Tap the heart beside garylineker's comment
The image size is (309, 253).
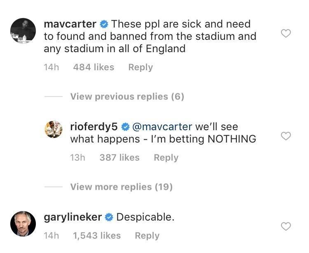pos(286,226)
